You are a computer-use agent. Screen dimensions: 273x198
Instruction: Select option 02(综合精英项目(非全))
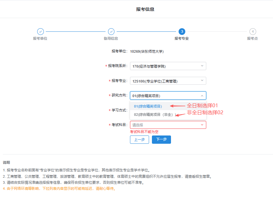tap(168, 115)
